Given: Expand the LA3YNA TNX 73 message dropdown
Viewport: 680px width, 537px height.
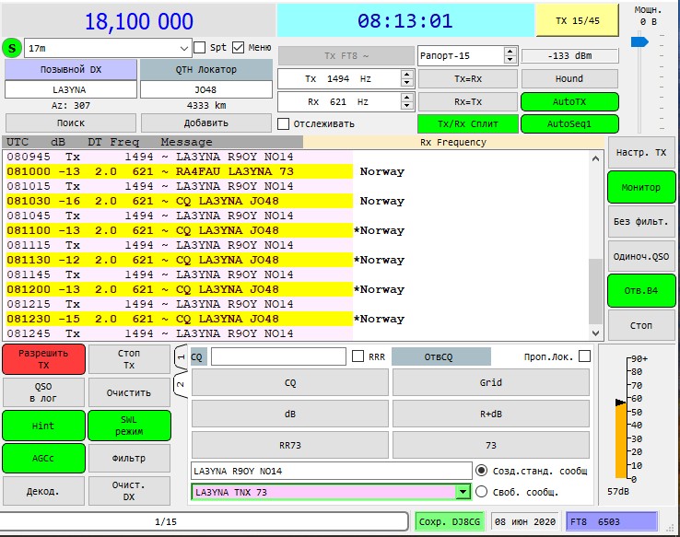Looking at the screenshot, I should pyautogui.click(x=463, y=493).
